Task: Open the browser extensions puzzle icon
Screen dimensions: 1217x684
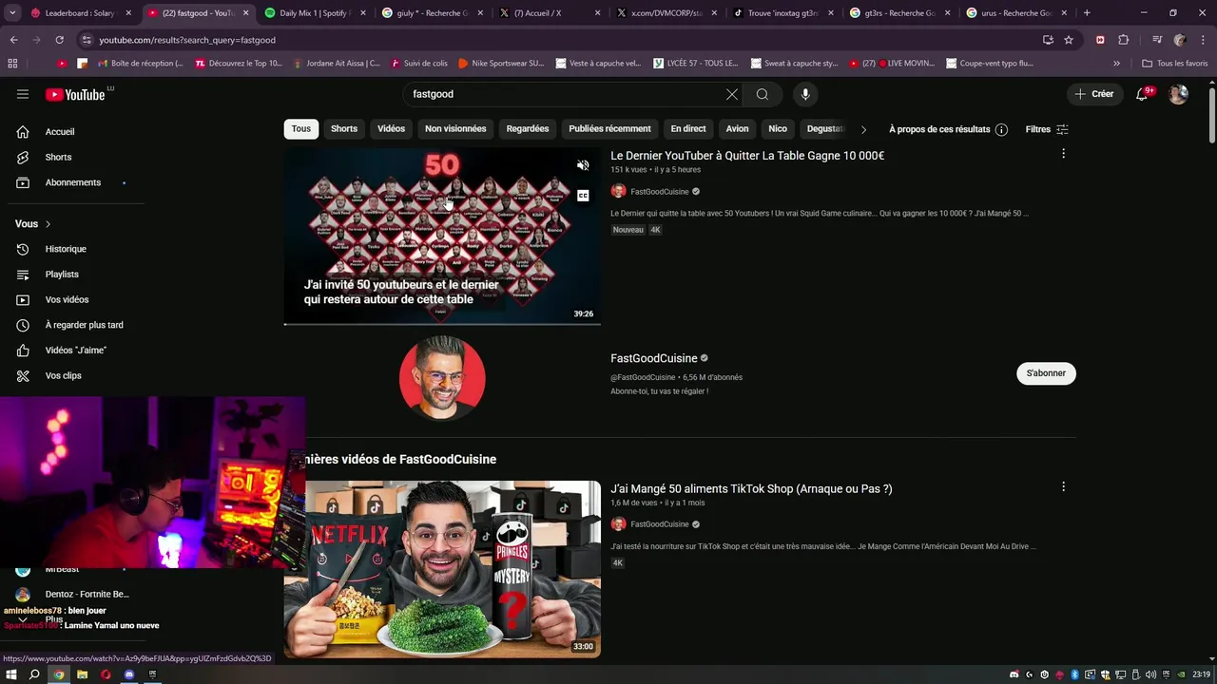Action: [x=1123, y=40]
